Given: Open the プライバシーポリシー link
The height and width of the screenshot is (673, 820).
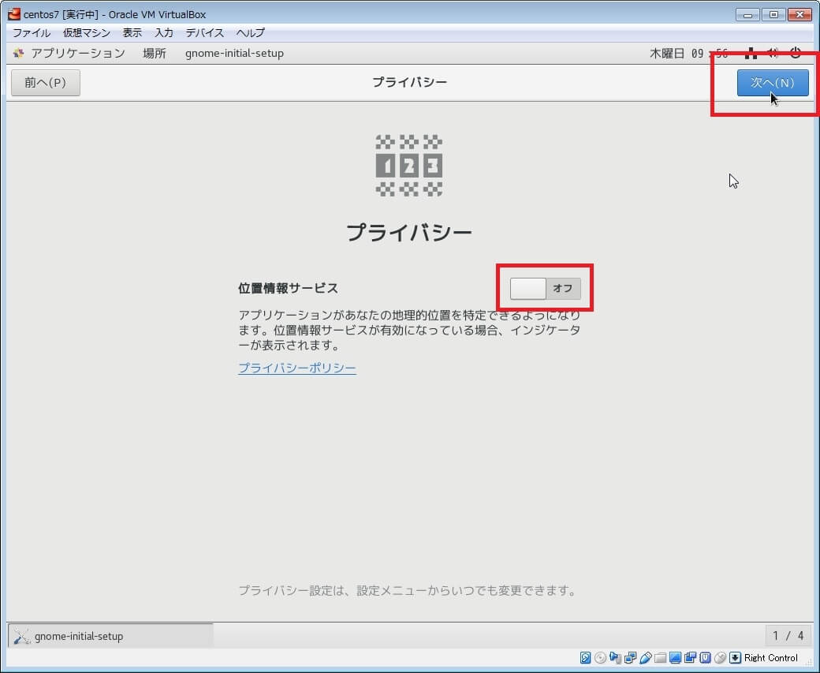Looking at the screenshot, I should click(296, 368).
